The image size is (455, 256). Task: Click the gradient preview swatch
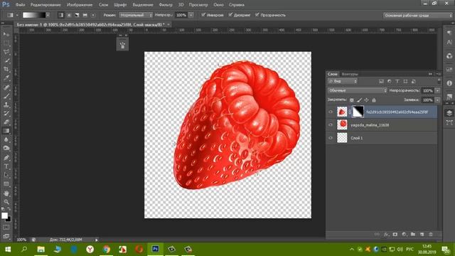coord(34,15)
